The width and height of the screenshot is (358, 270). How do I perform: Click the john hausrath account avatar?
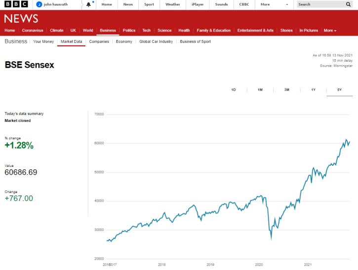(x=39, y=4)
